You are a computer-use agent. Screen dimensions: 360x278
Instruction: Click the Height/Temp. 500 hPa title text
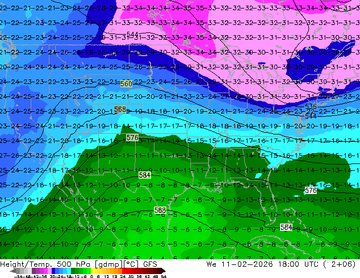pyautogui.click(x=45, y=264)
